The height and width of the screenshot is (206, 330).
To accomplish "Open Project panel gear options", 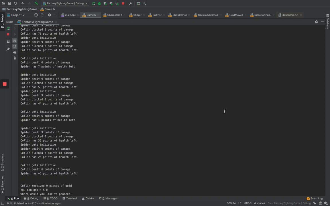I will tap(50, 15).
